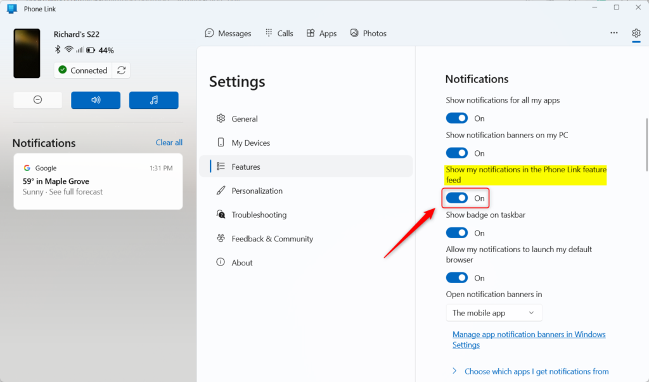Click the 44% battery percentage text
Image resolution: width=649 pixels, height=382 pixels.
pos(106,51)
